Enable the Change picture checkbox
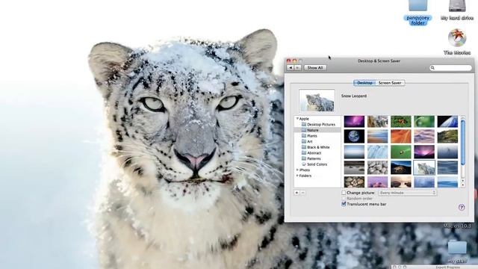This screenshot has width=478, height=269. coord(344,193)
